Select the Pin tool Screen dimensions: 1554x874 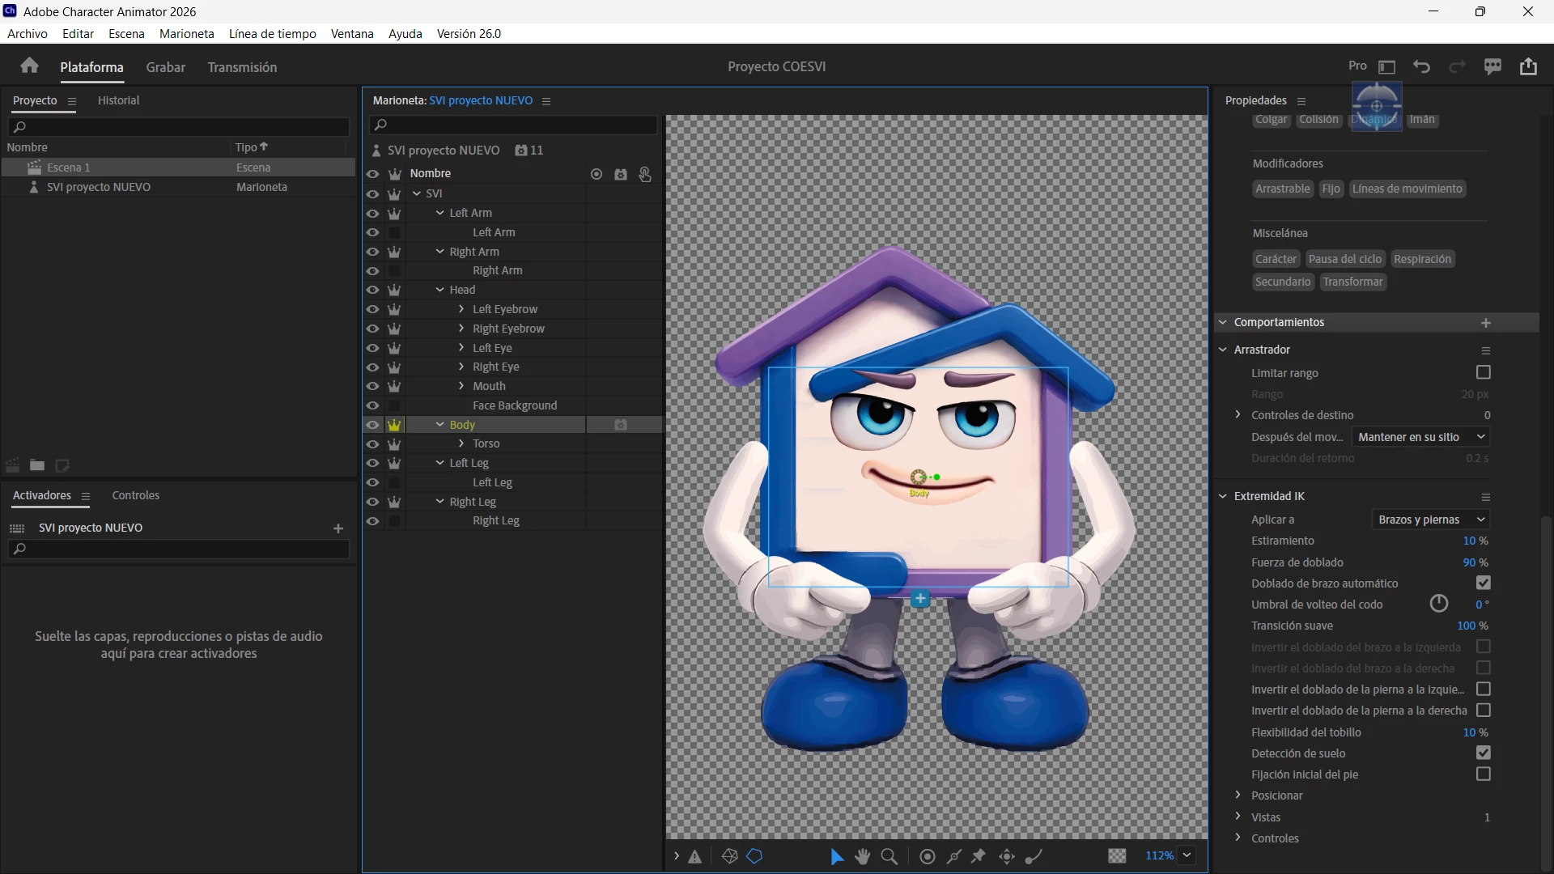click(979, 856)
